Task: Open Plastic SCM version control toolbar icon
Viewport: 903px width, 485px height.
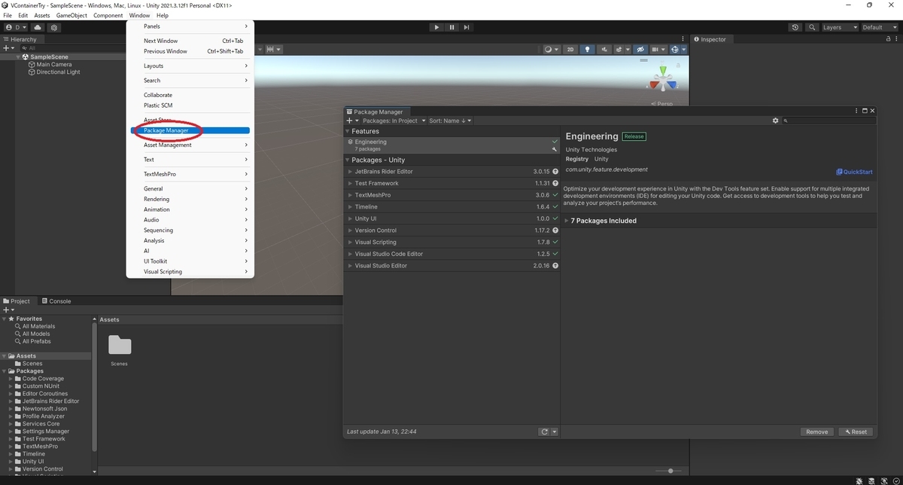Action: click(54, 27)
